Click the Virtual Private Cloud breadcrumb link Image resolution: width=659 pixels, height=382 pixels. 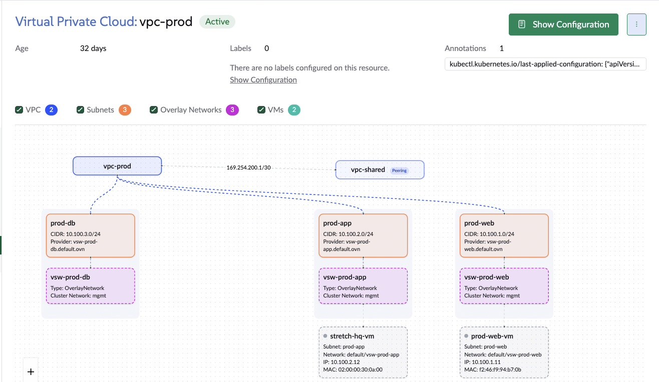tap(76, 22)
